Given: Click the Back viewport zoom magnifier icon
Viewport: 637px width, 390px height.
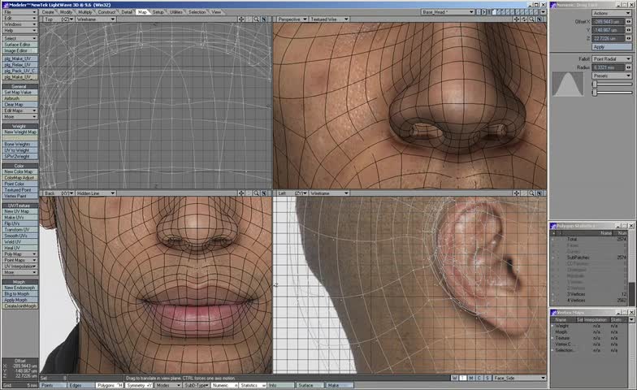Looking at the screenshot, I should (x=257, y=193).
